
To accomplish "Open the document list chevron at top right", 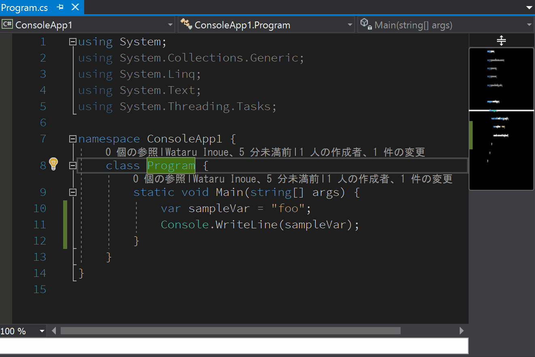I will pos(529,7).
